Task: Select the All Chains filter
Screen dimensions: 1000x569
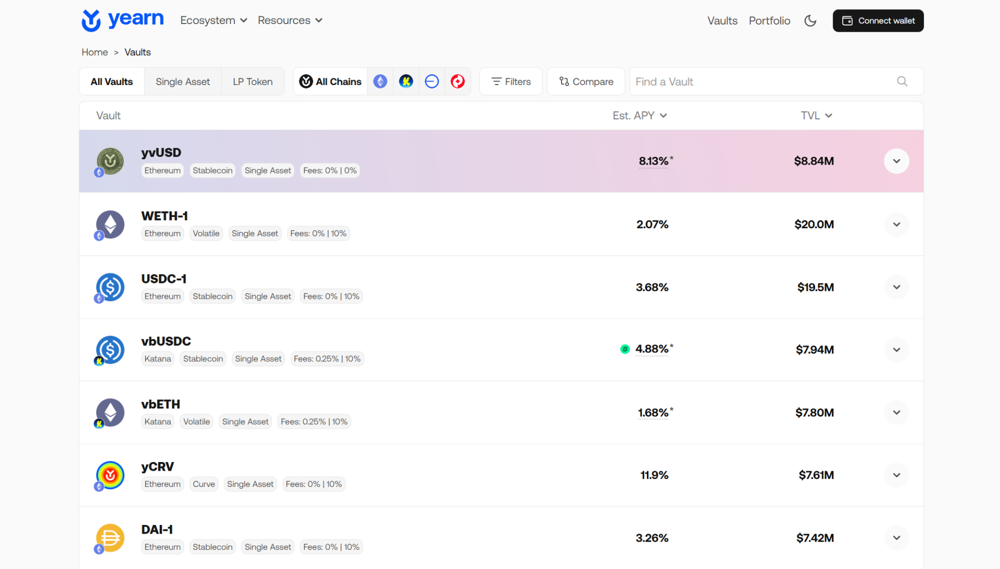Action: click(x=330, y=81)
